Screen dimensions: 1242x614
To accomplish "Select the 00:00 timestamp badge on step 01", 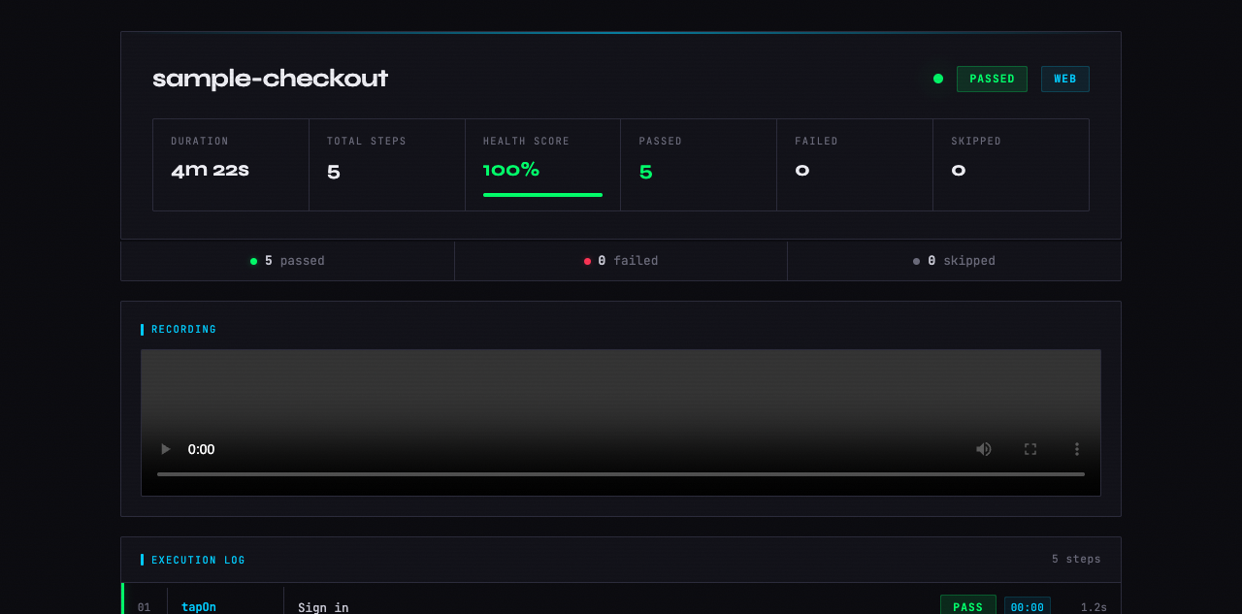I will [1028, 606].
